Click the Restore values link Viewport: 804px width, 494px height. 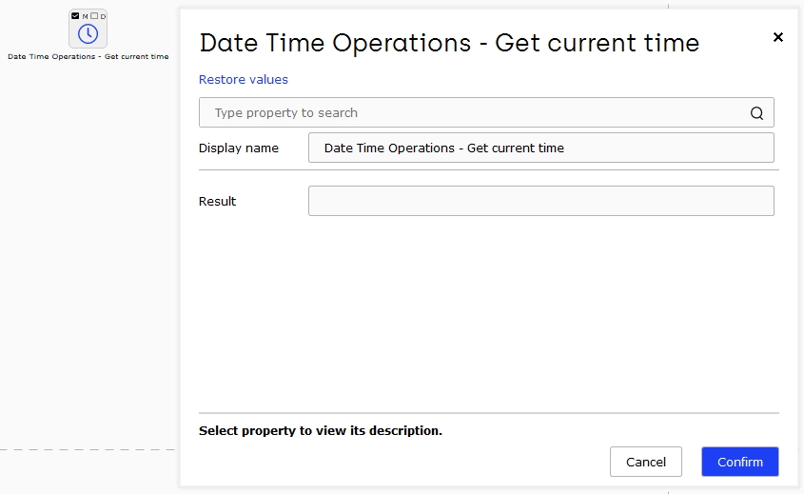pos(243,80)
